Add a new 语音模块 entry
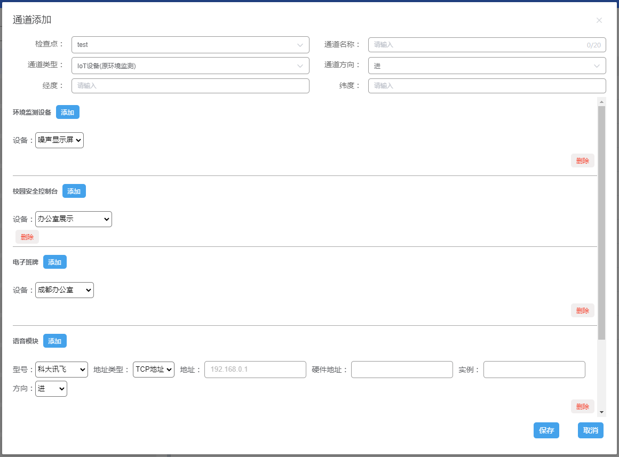The width and height of the screenshot is (619, 457). click(54, 341)
